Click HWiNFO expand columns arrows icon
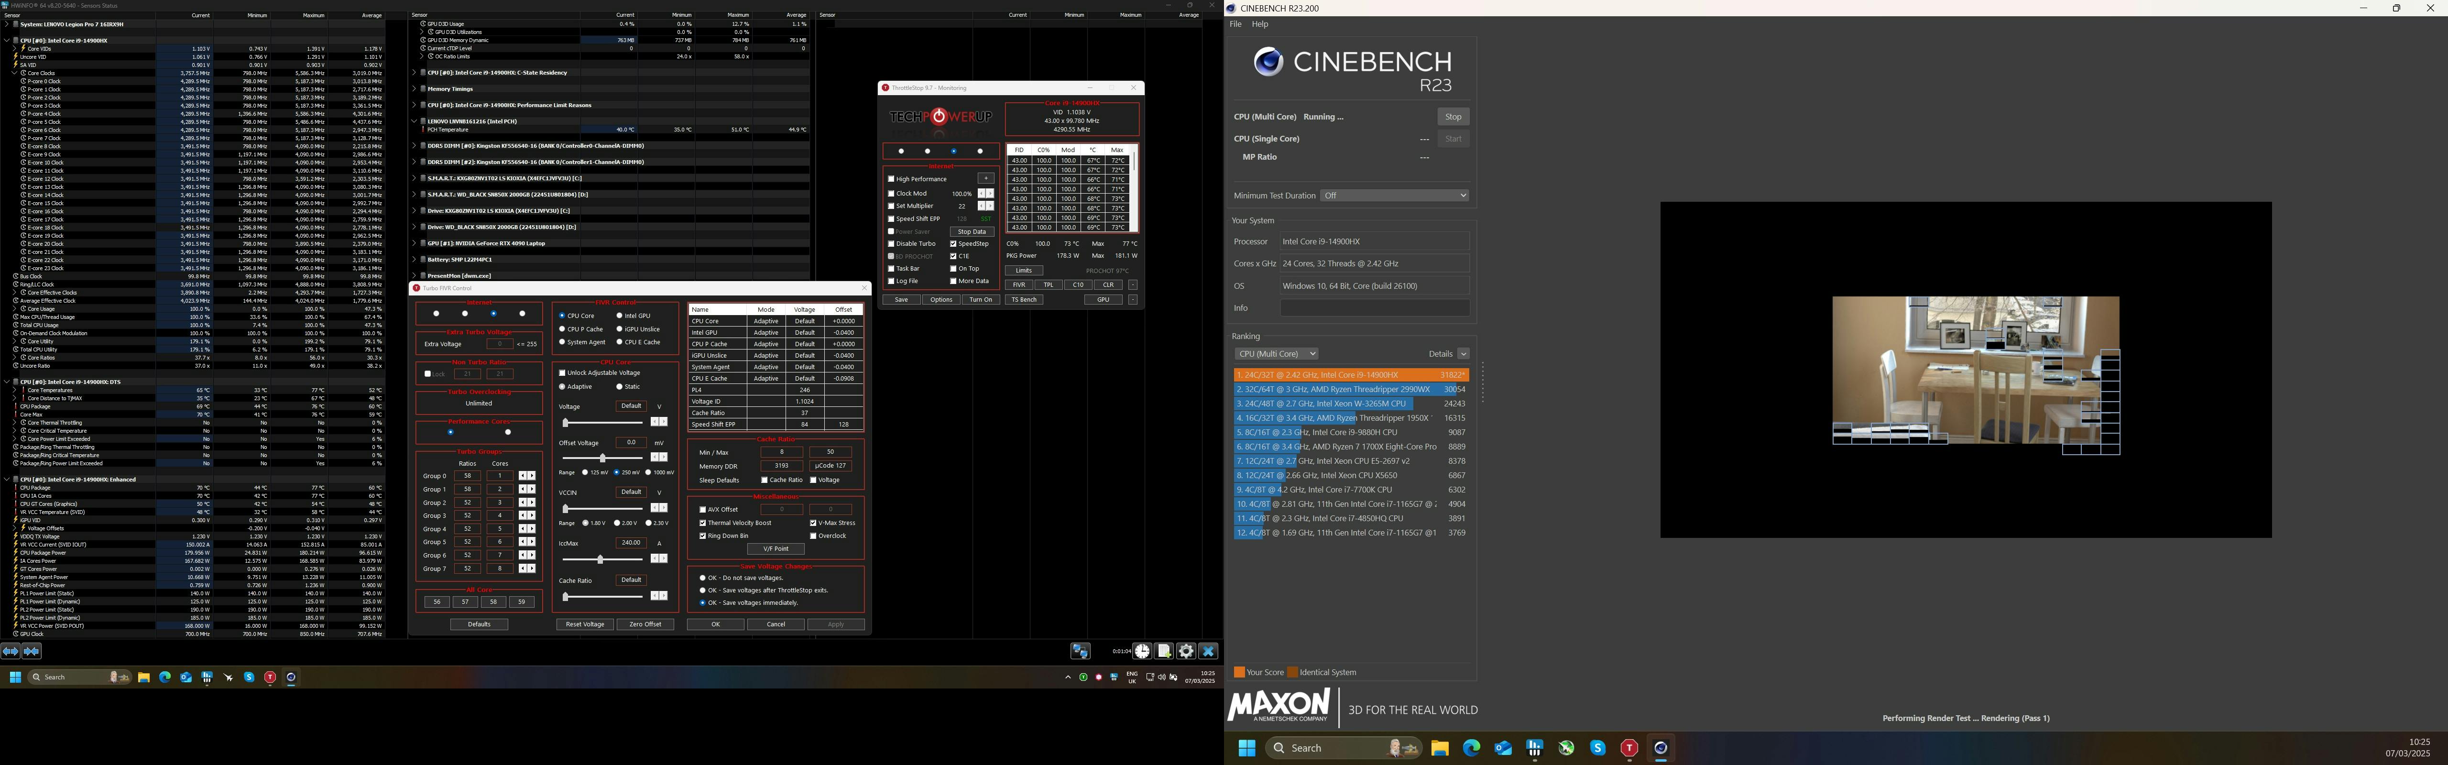 [x=11, y=651]
